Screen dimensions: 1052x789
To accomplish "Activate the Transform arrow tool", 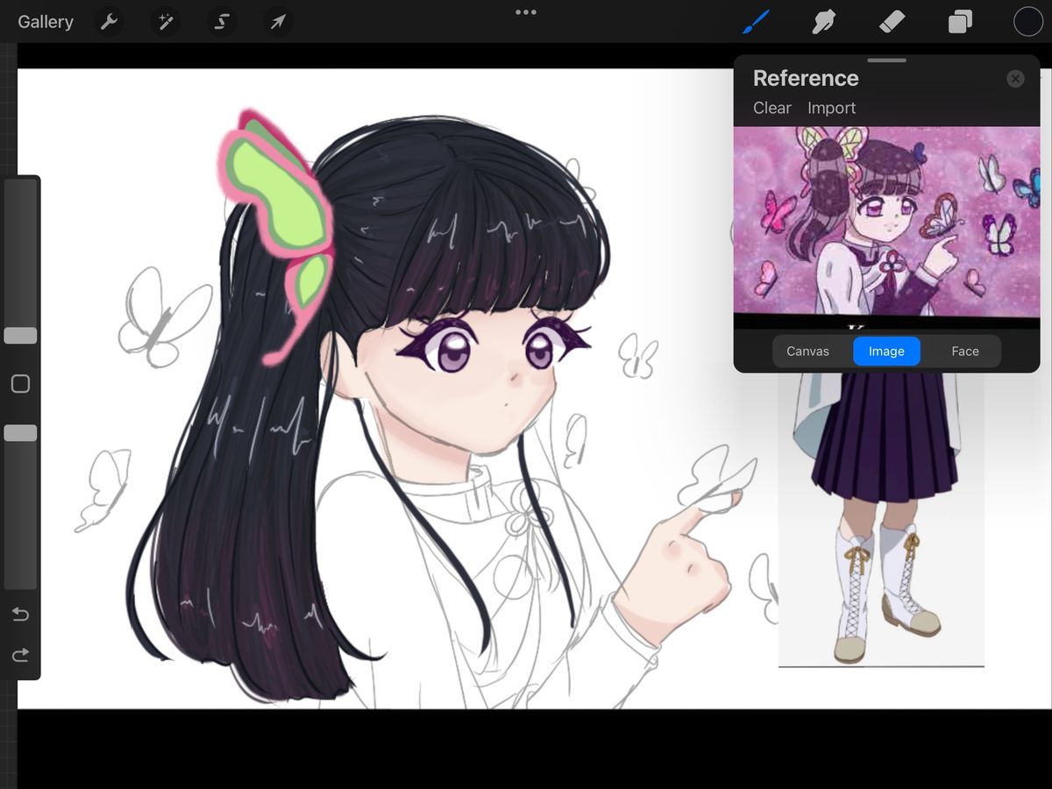I will click(277, 22).
